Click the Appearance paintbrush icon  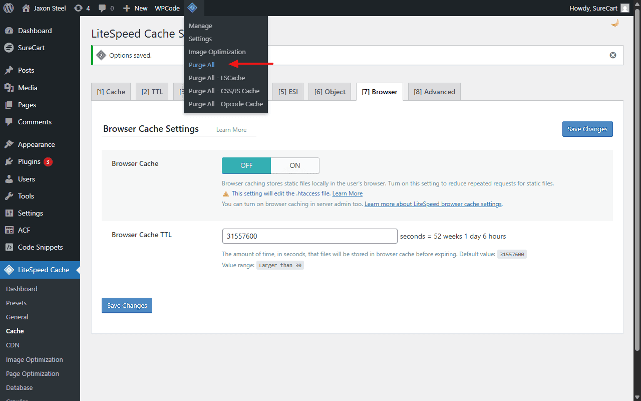click(9, 144)
